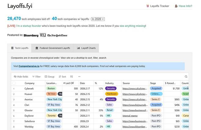Click The New York Times logo
Viewport: 201px width, 130px height.
click(57, 36)
